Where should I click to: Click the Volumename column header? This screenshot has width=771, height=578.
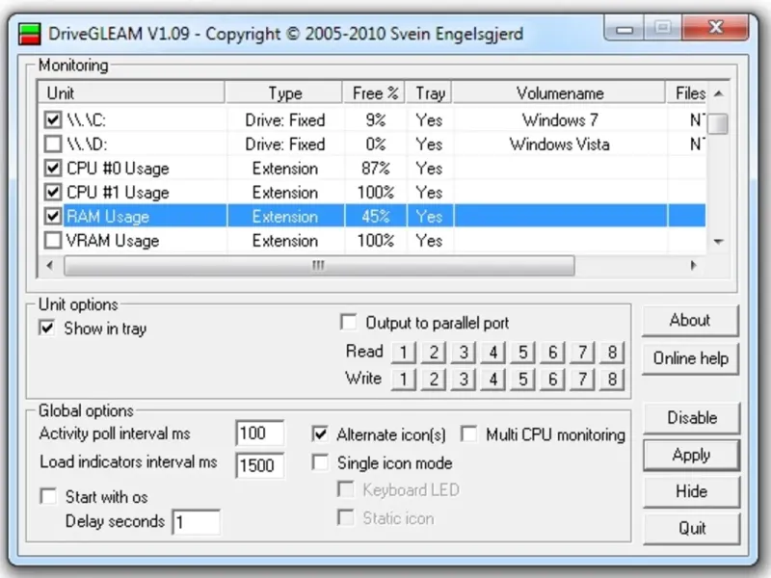tap(560, 92)
